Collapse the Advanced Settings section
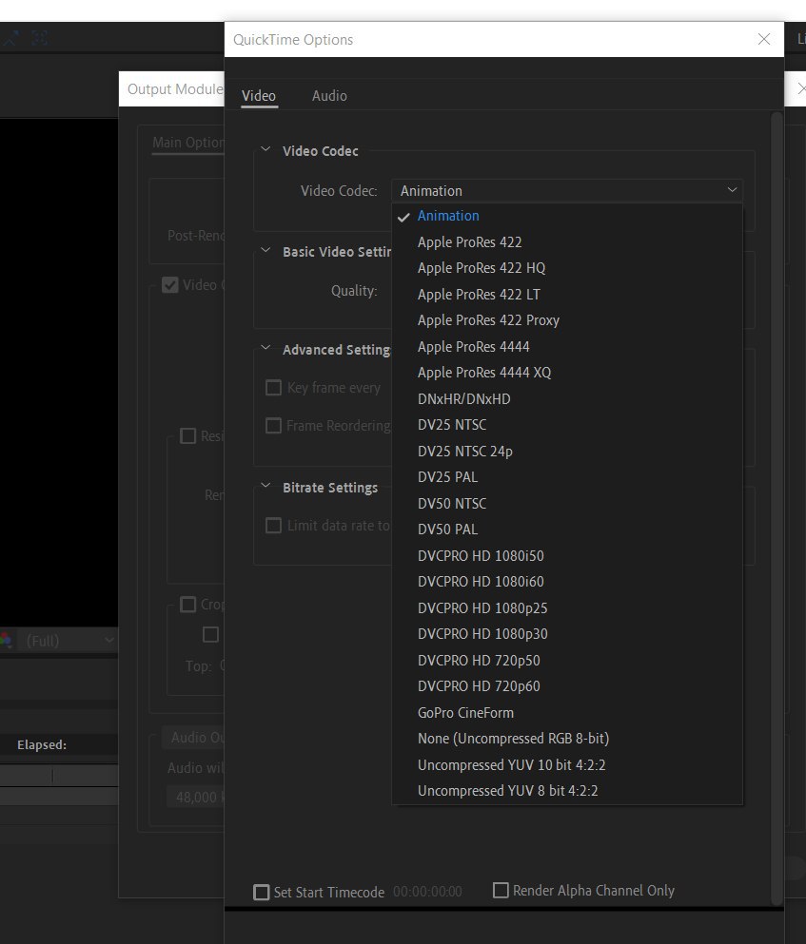This screenshot has height=944, width=806. (x=265, y=348)
